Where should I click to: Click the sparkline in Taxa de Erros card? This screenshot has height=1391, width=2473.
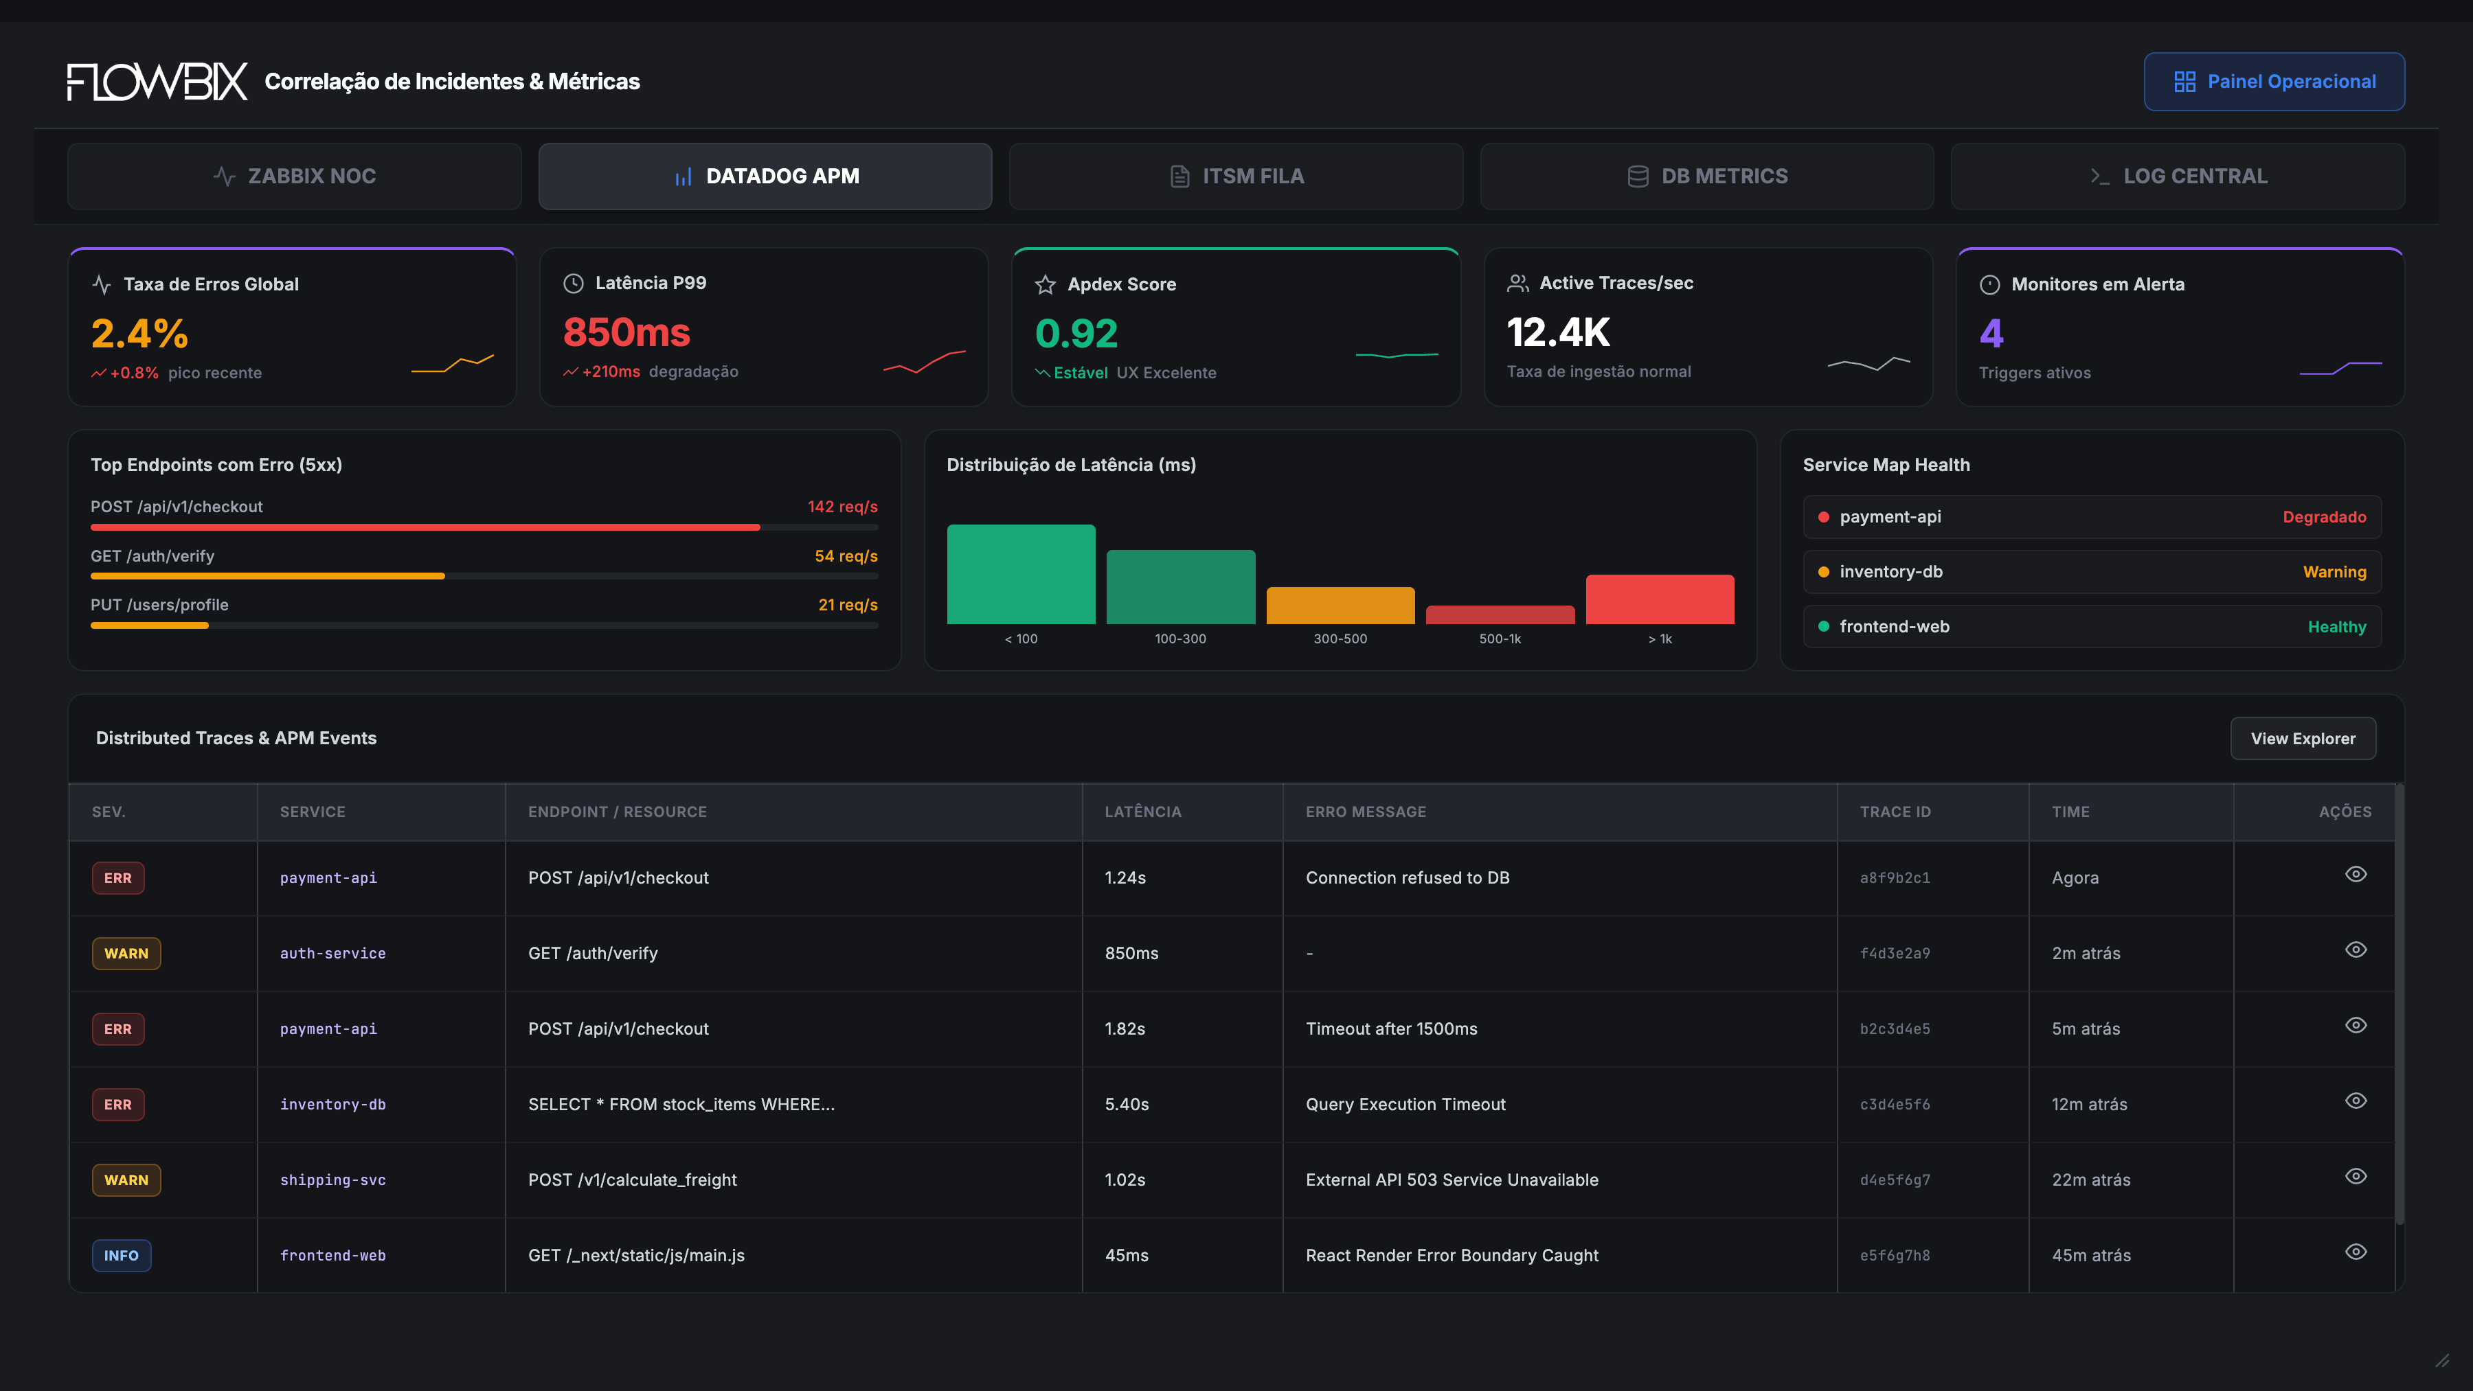pyautogui.click(x=452, y=364)
